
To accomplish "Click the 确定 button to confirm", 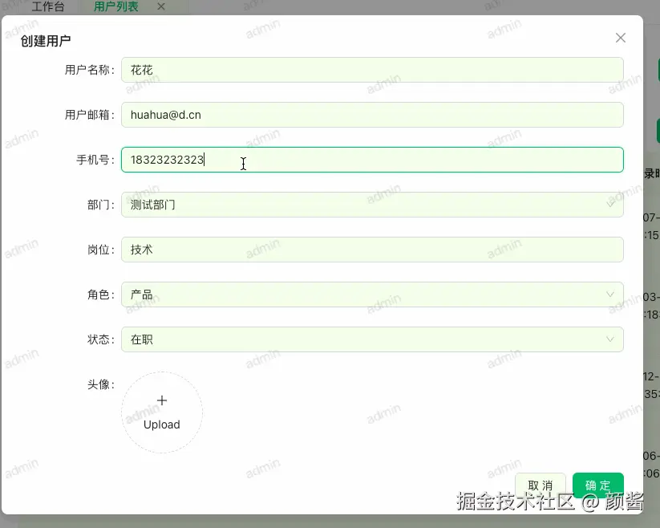I will click(x=597, y=485).
